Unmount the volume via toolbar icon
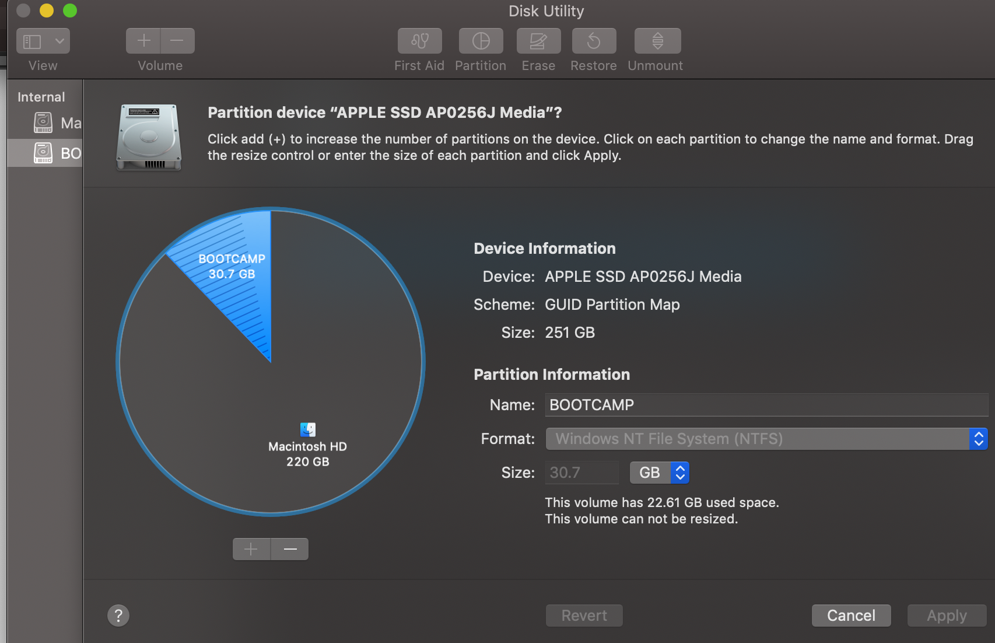The image size is (995, 643). pyautogui.click(x=657, y=41)
